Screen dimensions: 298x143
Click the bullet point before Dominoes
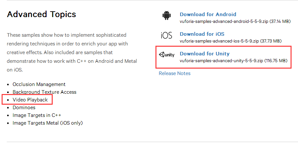pos(8,108)
